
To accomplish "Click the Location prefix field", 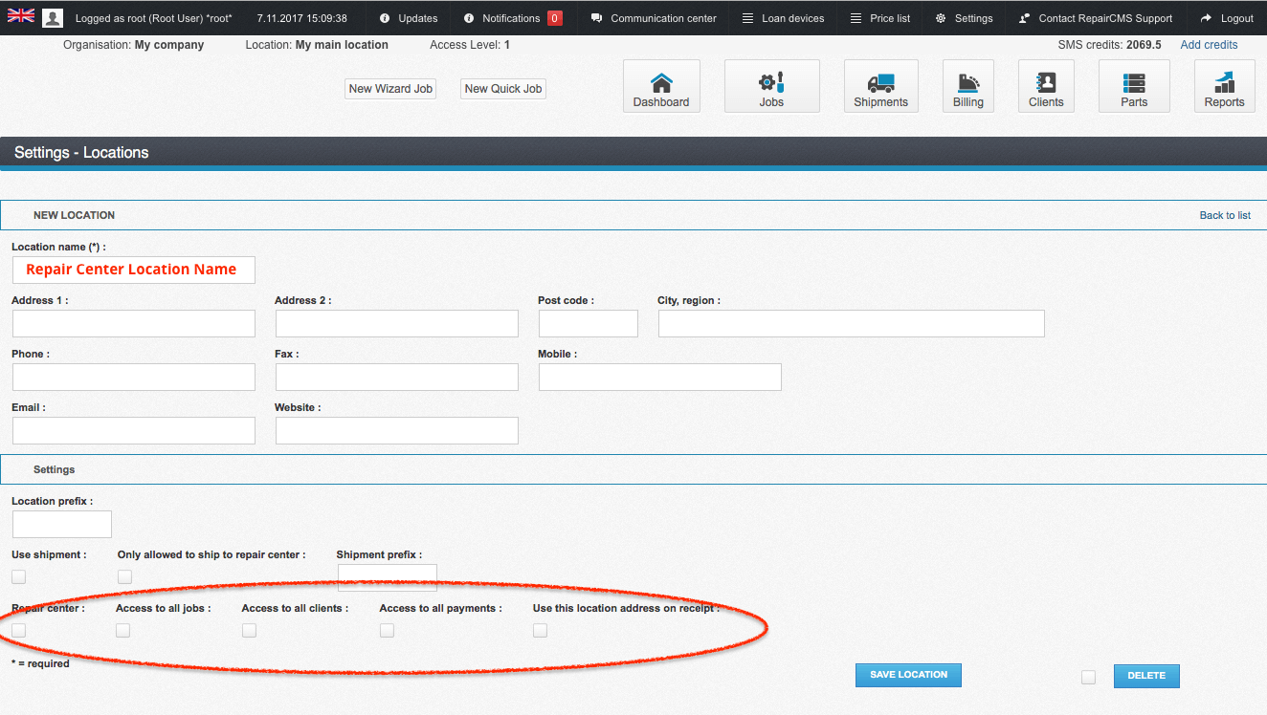I will (62, 524).
